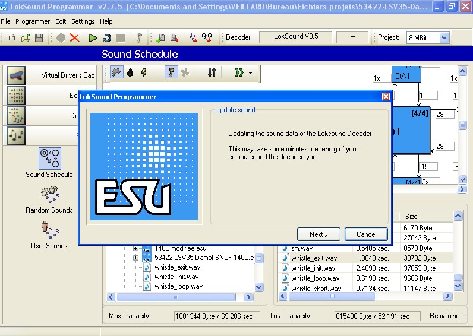The image size is (473, 336).
Task: Write sound schedule icon with circles
Action: (x=207, y=38)
